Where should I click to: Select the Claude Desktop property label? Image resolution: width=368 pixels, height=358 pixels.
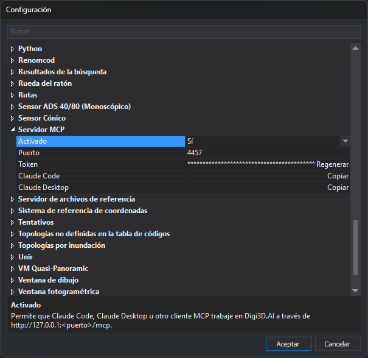click(x=43, y=188)
